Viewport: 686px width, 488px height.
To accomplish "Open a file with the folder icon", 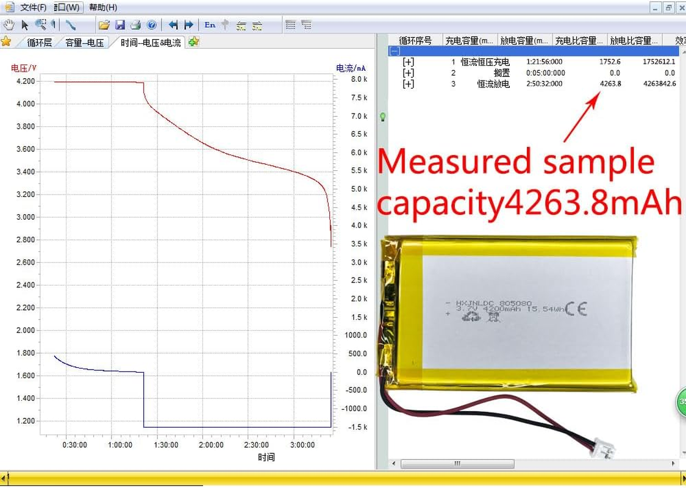I will tap(104, 24).
